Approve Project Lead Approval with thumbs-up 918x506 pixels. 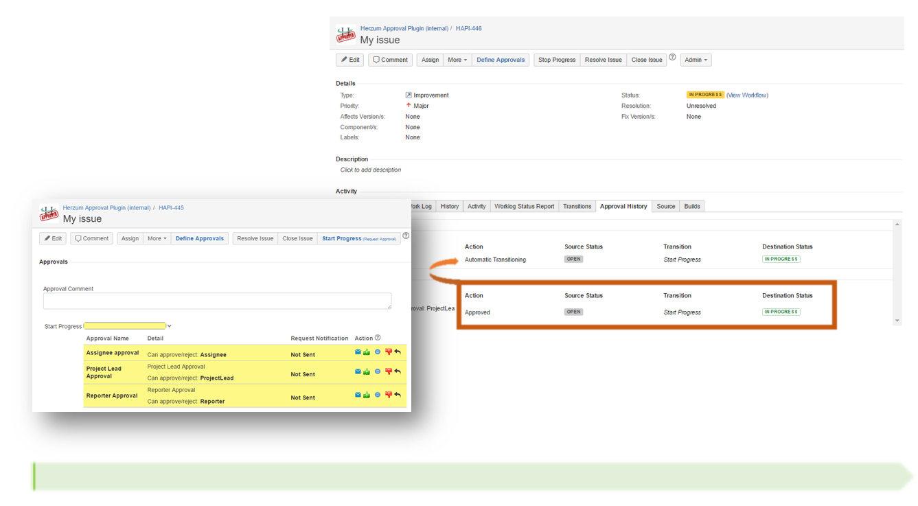(x=367, y=371)
